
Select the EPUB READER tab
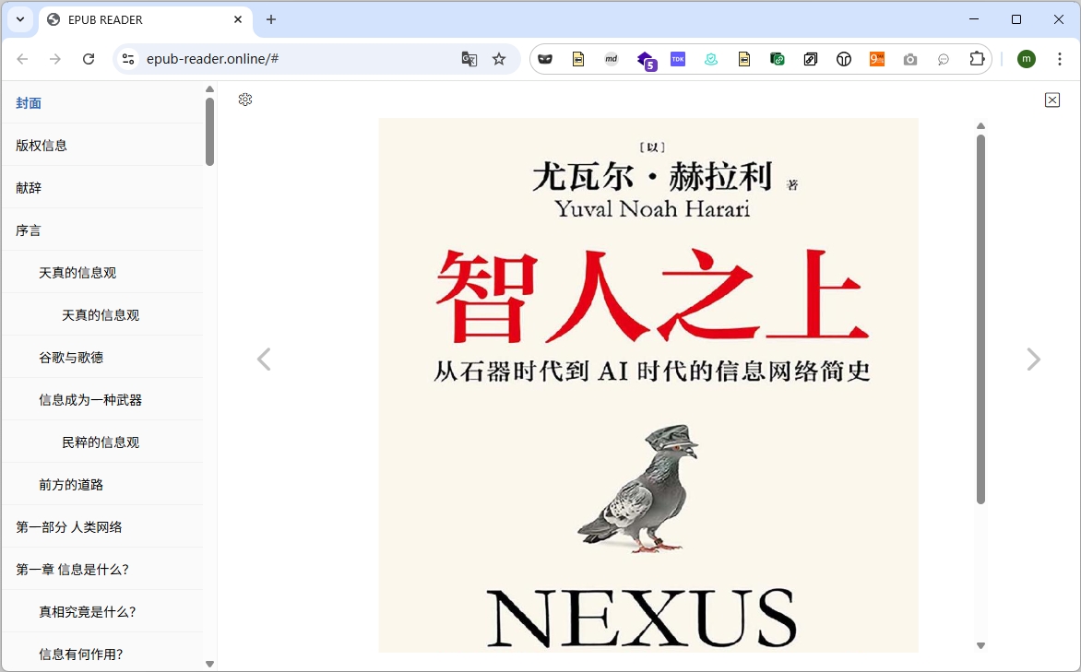coord(146,20)
